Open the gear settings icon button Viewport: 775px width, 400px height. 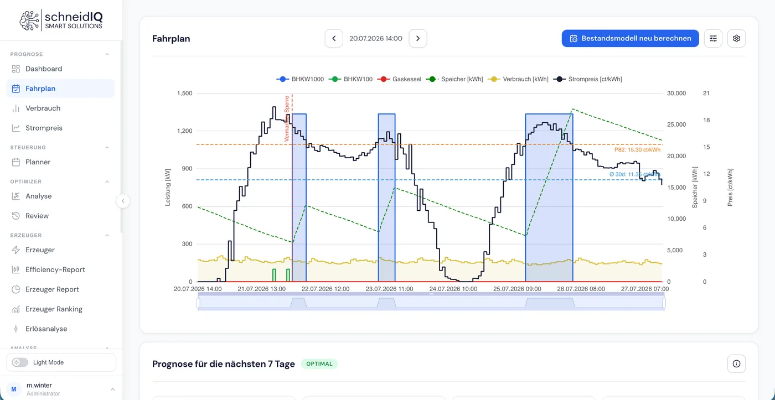tap(736, 38)
